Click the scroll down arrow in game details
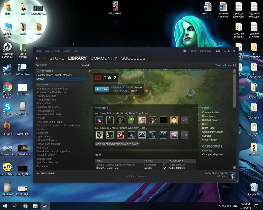 [x=234, y=167]
